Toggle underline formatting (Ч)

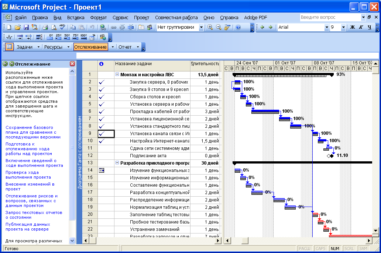pos(369,27)
